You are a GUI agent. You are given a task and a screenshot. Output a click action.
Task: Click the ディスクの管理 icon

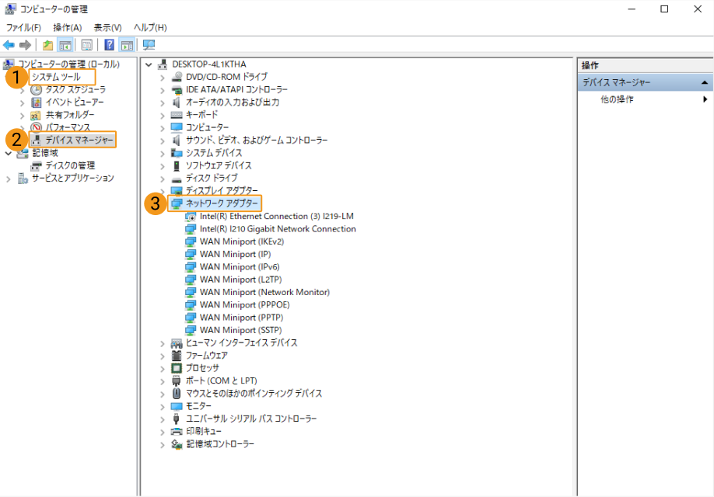tap(36, 166)
